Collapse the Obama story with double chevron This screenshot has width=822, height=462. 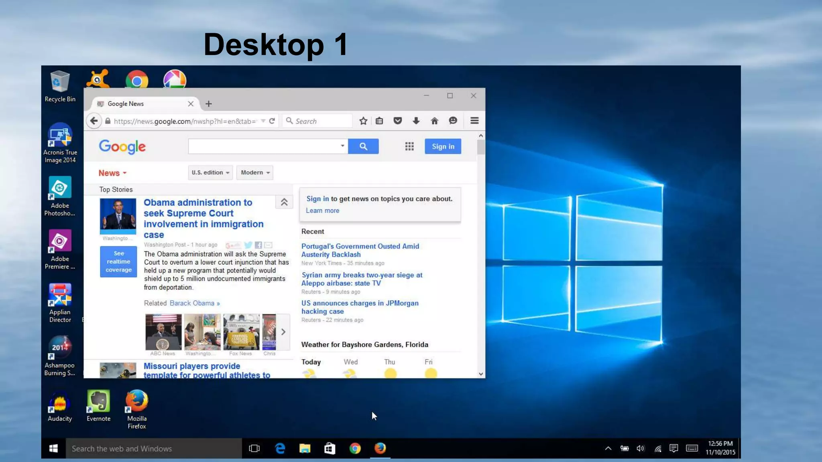(x=284, y=202)
